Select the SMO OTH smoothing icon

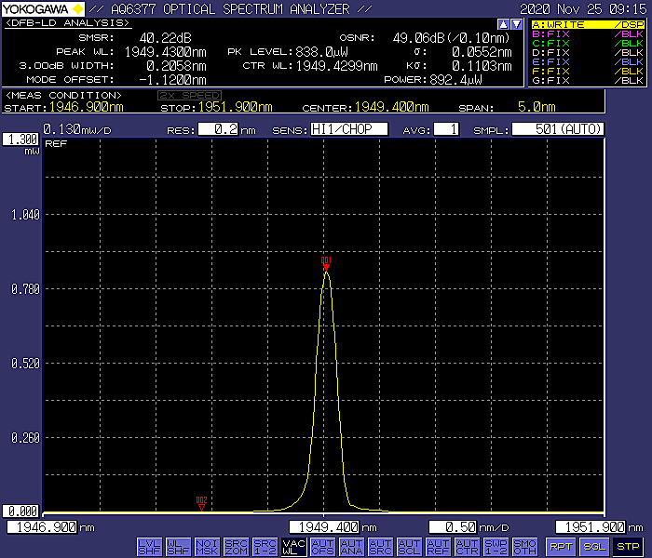(524, 546)
